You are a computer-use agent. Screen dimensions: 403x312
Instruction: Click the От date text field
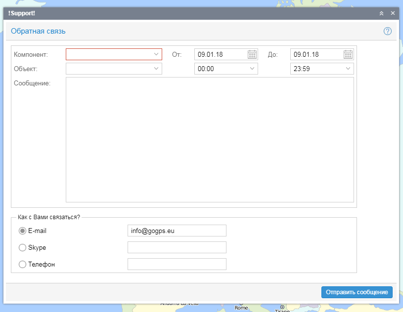(x=220, y=54)
